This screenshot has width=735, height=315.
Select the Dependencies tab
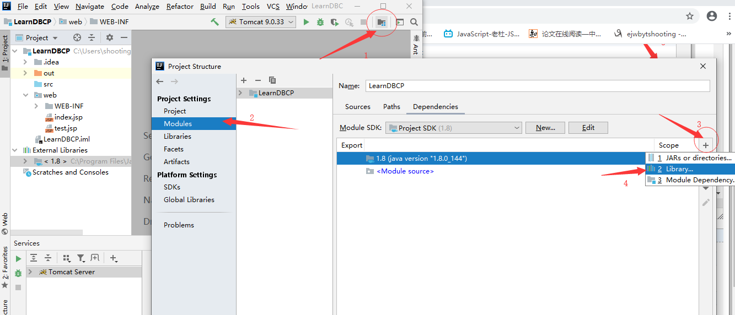pyautogui.click(x=436, y=107)
